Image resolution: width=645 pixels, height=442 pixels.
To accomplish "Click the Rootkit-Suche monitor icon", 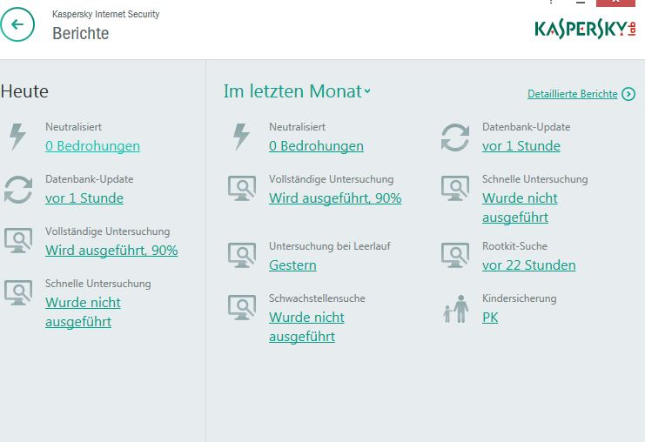I will point(455,255).
